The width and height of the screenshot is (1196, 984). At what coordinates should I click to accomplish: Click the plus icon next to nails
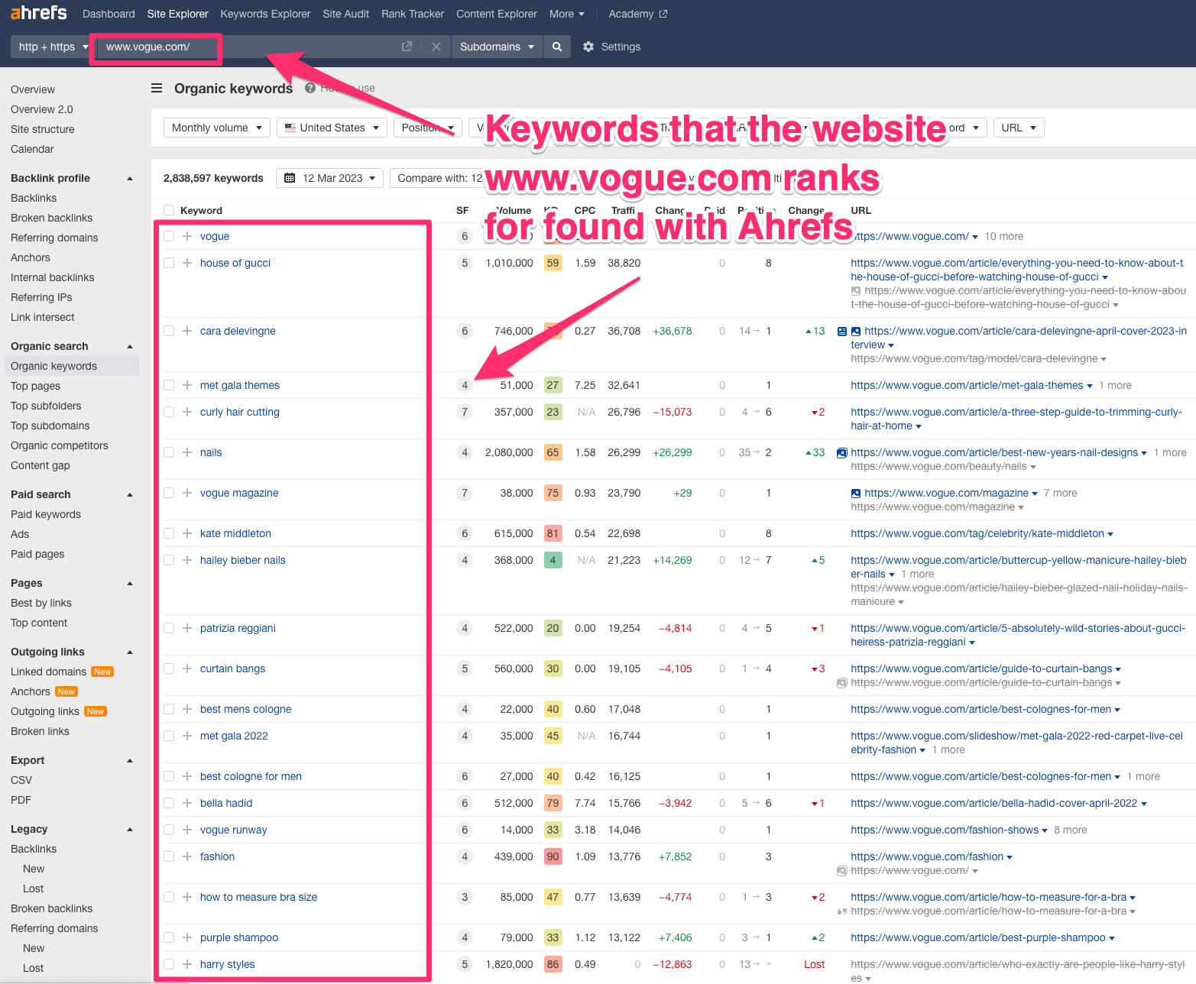point(187,452)
